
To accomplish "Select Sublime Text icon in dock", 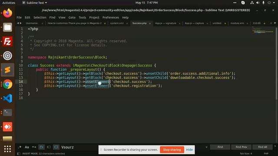I will pos(7,70).
